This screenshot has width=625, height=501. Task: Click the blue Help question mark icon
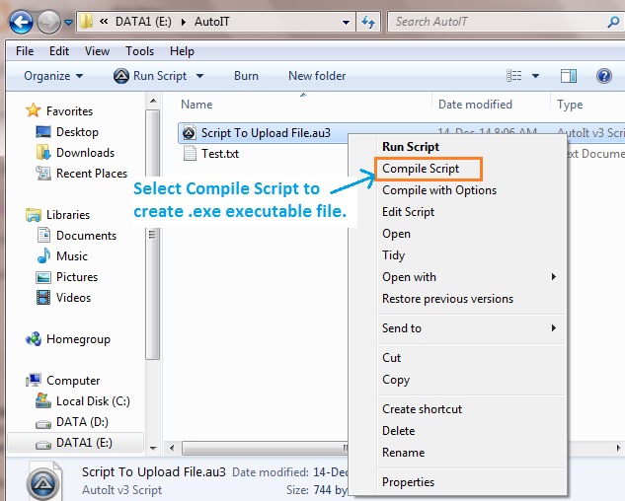pyautogui.click(x=604, y=76)
